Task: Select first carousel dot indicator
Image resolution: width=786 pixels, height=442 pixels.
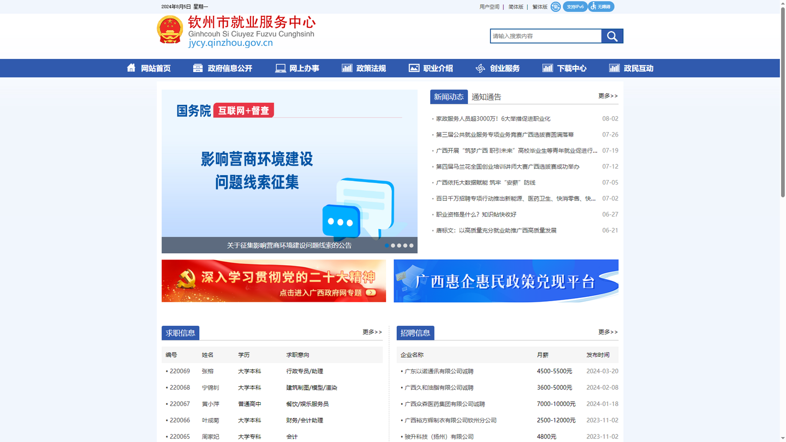Action: point(387,246)
